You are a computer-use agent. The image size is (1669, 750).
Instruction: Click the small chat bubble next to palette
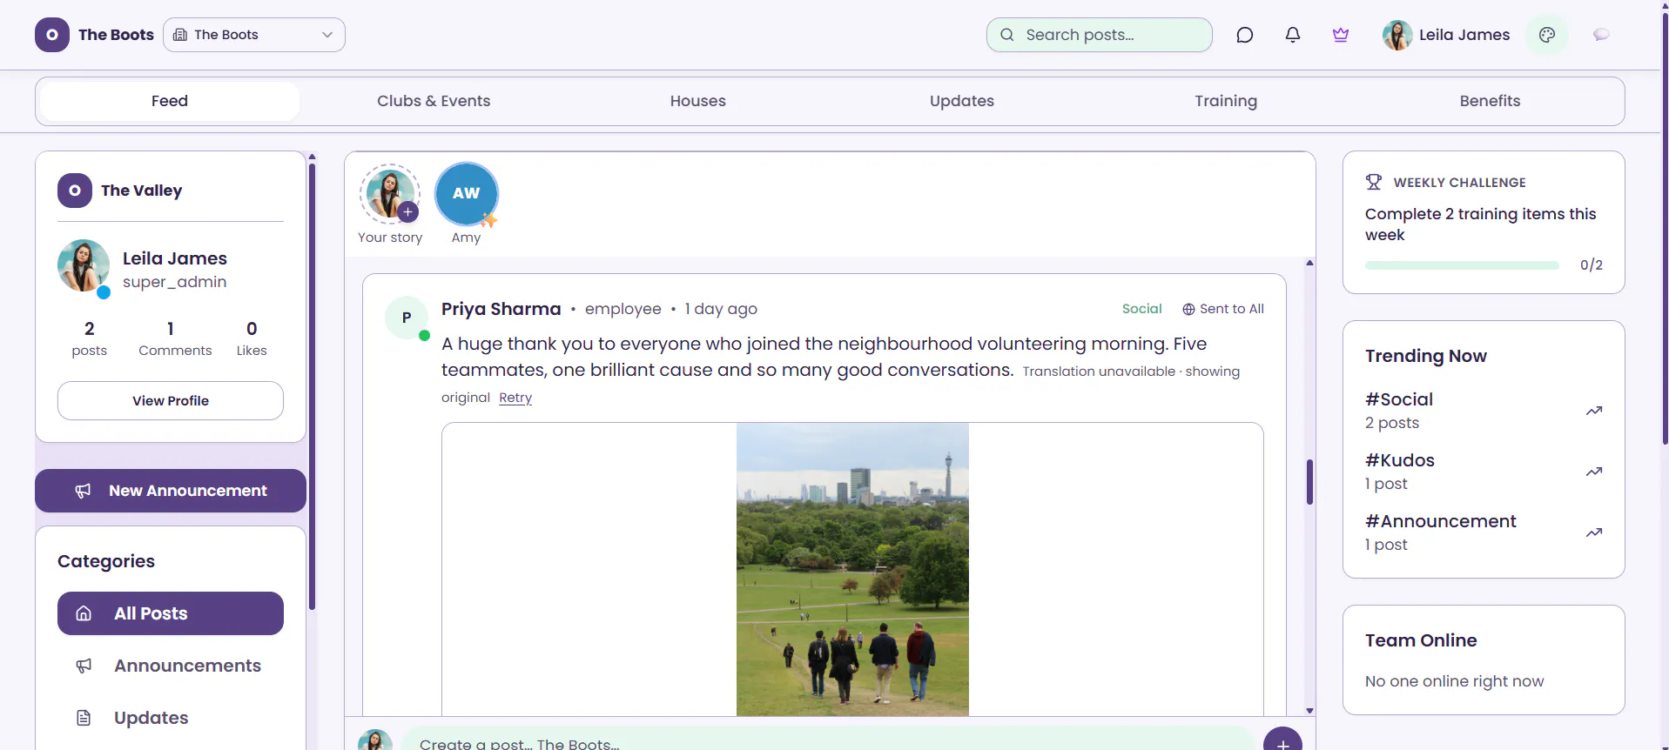tap(1601, 35)
